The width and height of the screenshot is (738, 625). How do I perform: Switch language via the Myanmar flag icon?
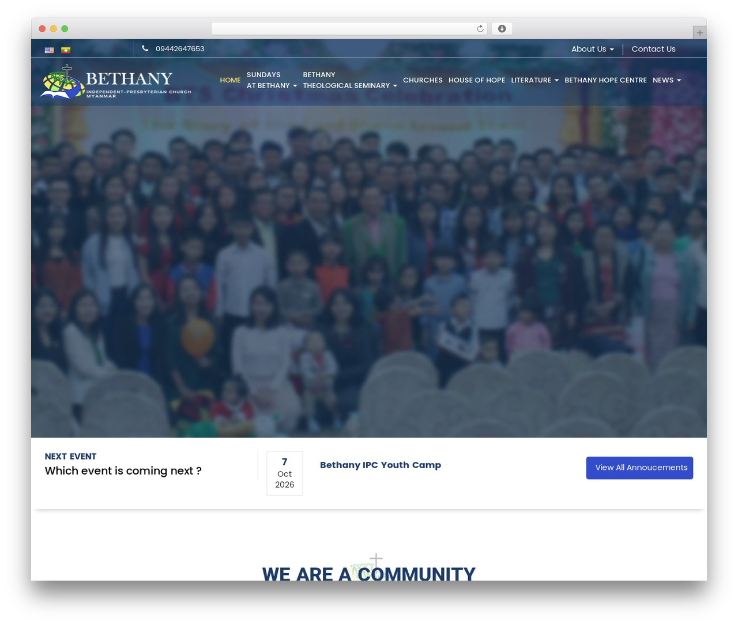point(66,50)
